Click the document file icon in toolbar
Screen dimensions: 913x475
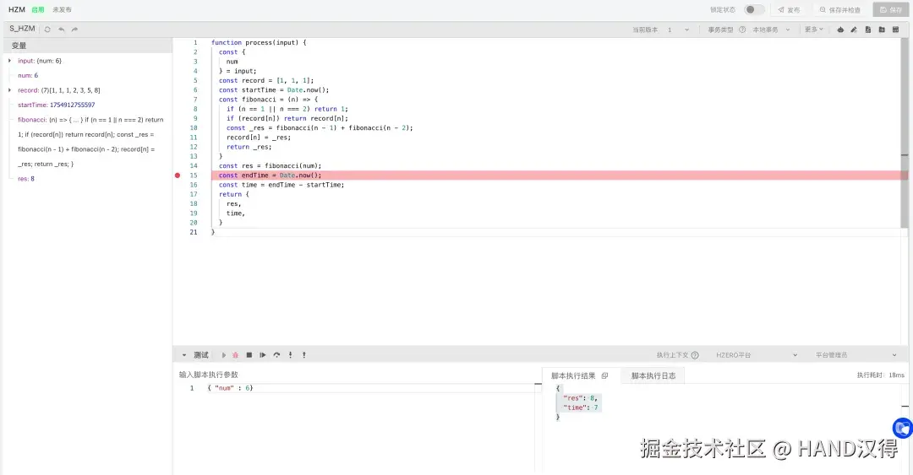click(868, 30)
